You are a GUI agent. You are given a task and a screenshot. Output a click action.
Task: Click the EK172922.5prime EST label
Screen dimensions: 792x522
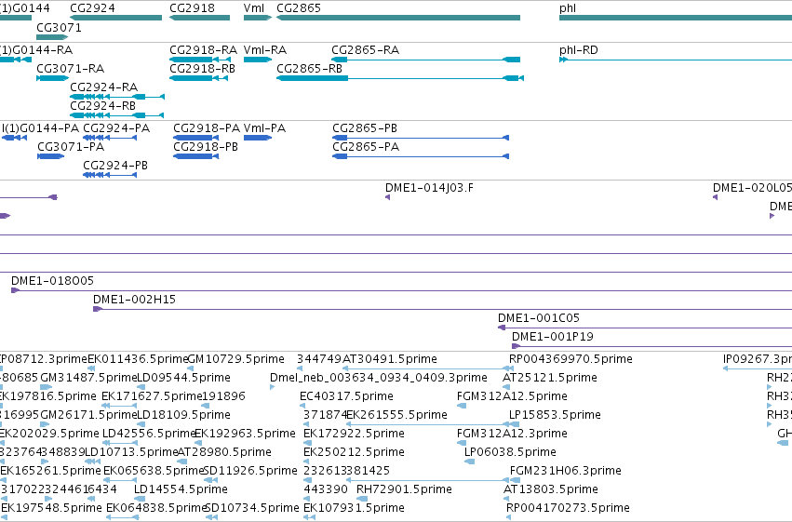tap(354, 434)
